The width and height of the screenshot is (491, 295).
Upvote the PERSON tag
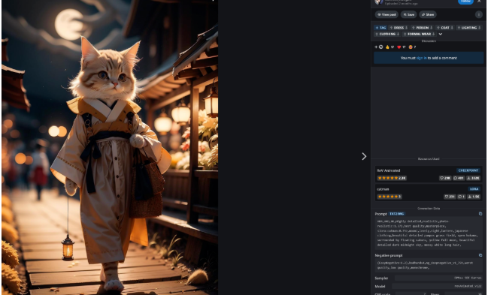[414, 28]
